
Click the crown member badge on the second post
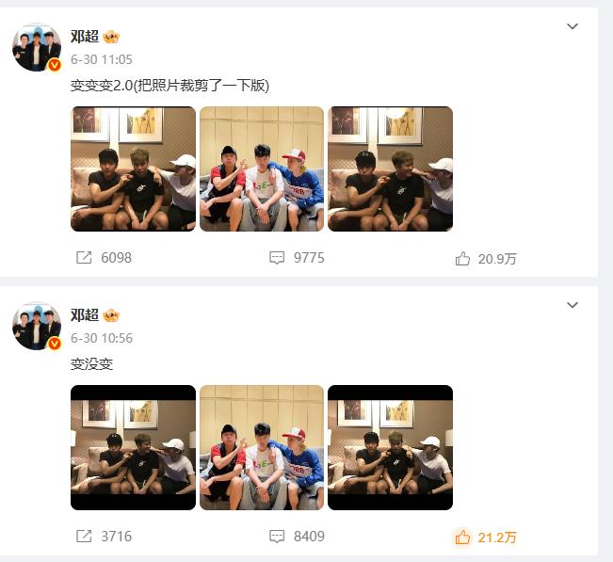[x=111, y=315]
